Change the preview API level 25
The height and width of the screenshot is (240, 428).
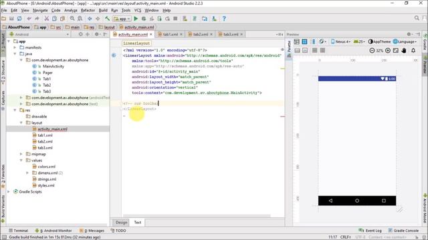[x=359, y=41]
